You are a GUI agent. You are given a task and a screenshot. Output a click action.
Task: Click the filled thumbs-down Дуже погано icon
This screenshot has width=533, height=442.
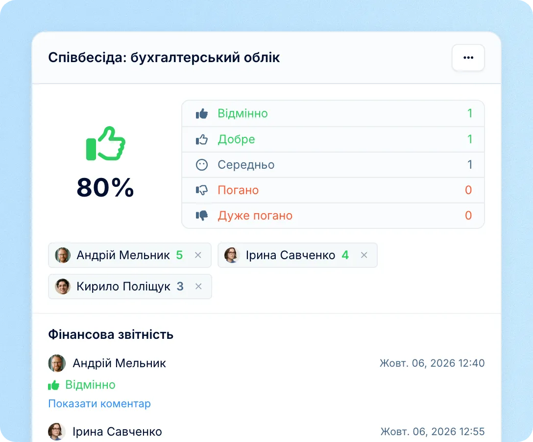pyautogui.click(x=201, y=216)
